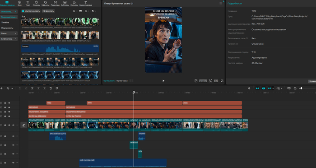Click the delete-left trim icon
The width and height of the screenshot is (316, 168).
[x=38, y=89]
